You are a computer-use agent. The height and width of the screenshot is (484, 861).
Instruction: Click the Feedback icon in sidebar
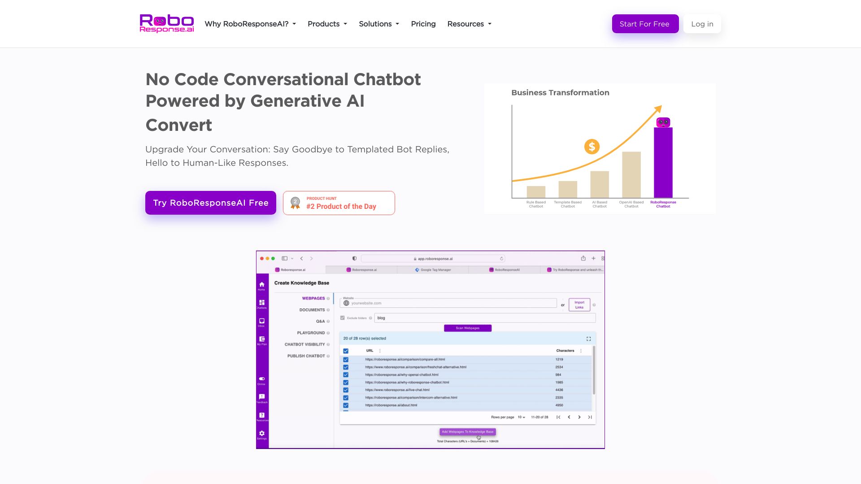pos(262,397)
